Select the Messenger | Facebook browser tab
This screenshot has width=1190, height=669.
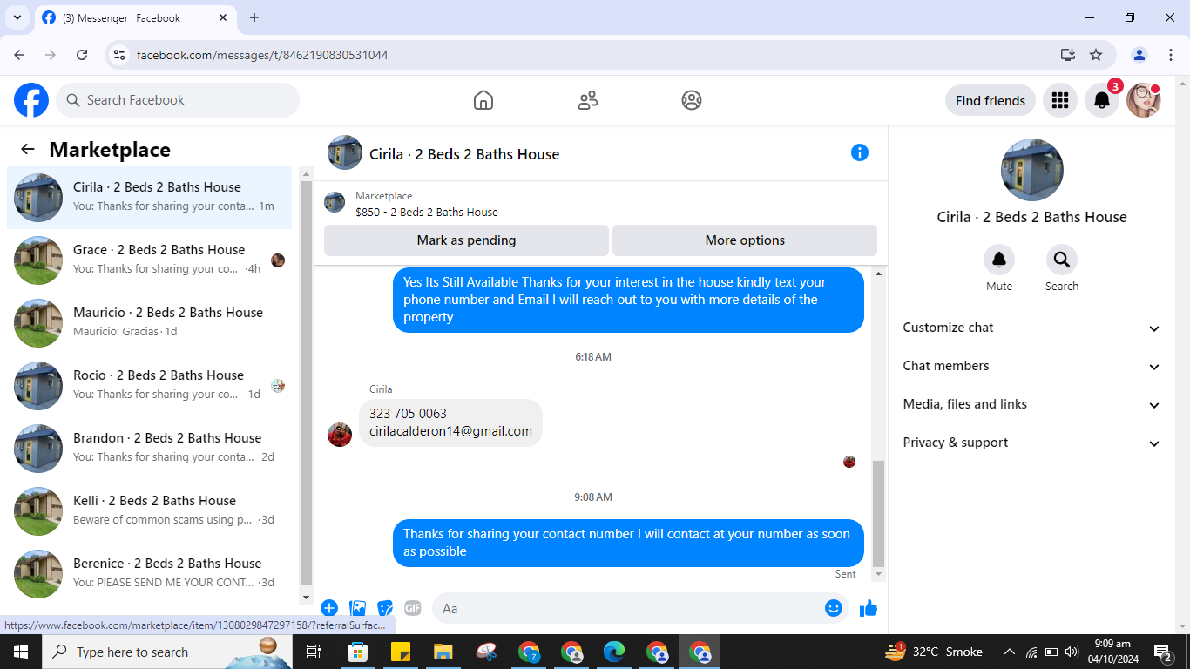(x=135, y=17)
